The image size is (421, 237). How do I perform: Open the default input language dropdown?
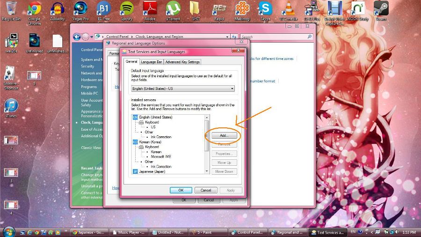point(182,89)
